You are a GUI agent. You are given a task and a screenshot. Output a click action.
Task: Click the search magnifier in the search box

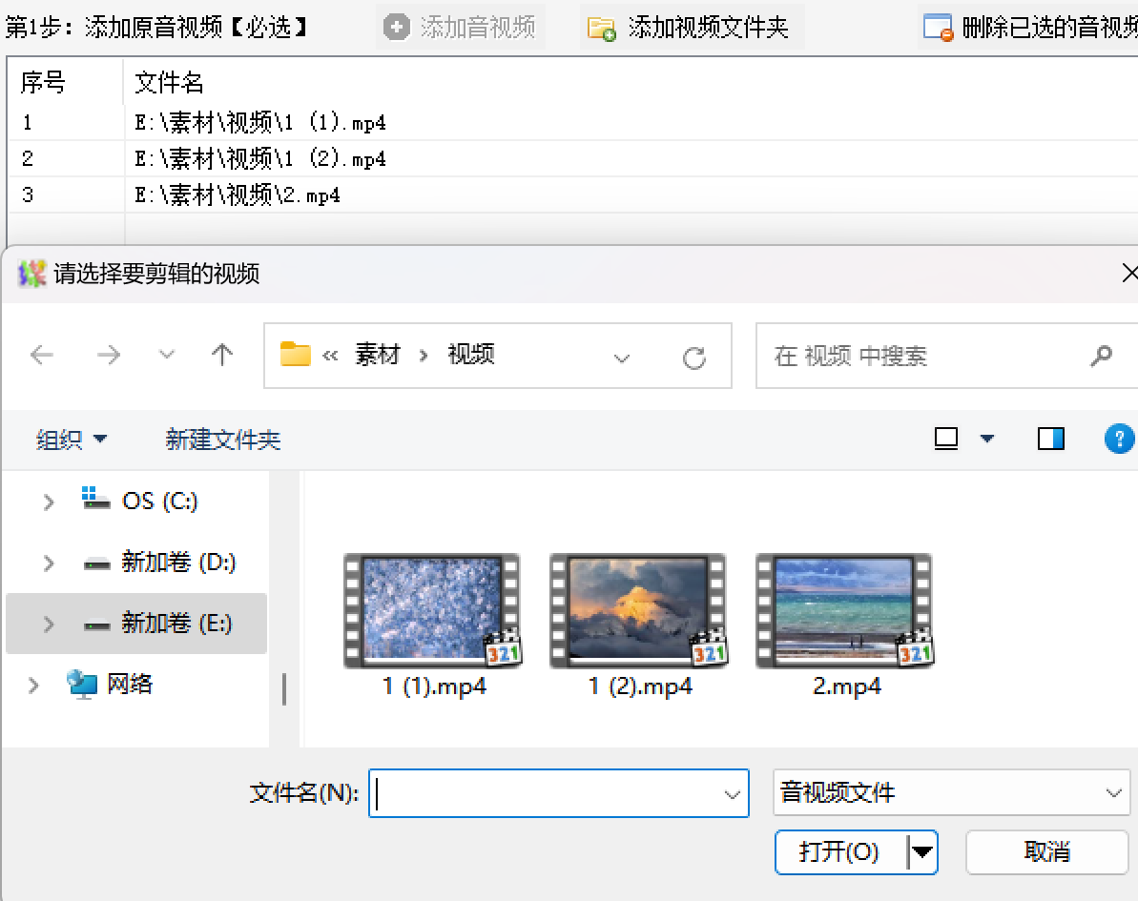tap(1102, 356)
